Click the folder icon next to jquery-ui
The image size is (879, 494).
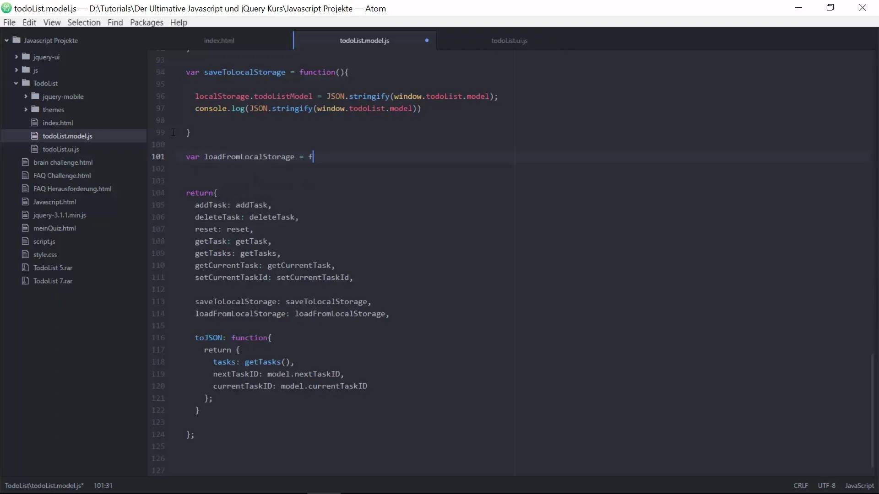tap(26, 57)
